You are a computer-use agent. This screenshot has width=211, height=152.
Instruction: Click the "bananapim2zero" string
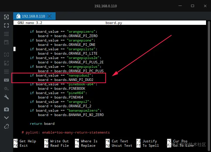pos(83,110)
